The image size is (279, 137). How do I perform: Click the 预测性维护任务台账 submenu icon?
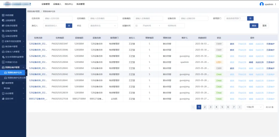point(5,78)
